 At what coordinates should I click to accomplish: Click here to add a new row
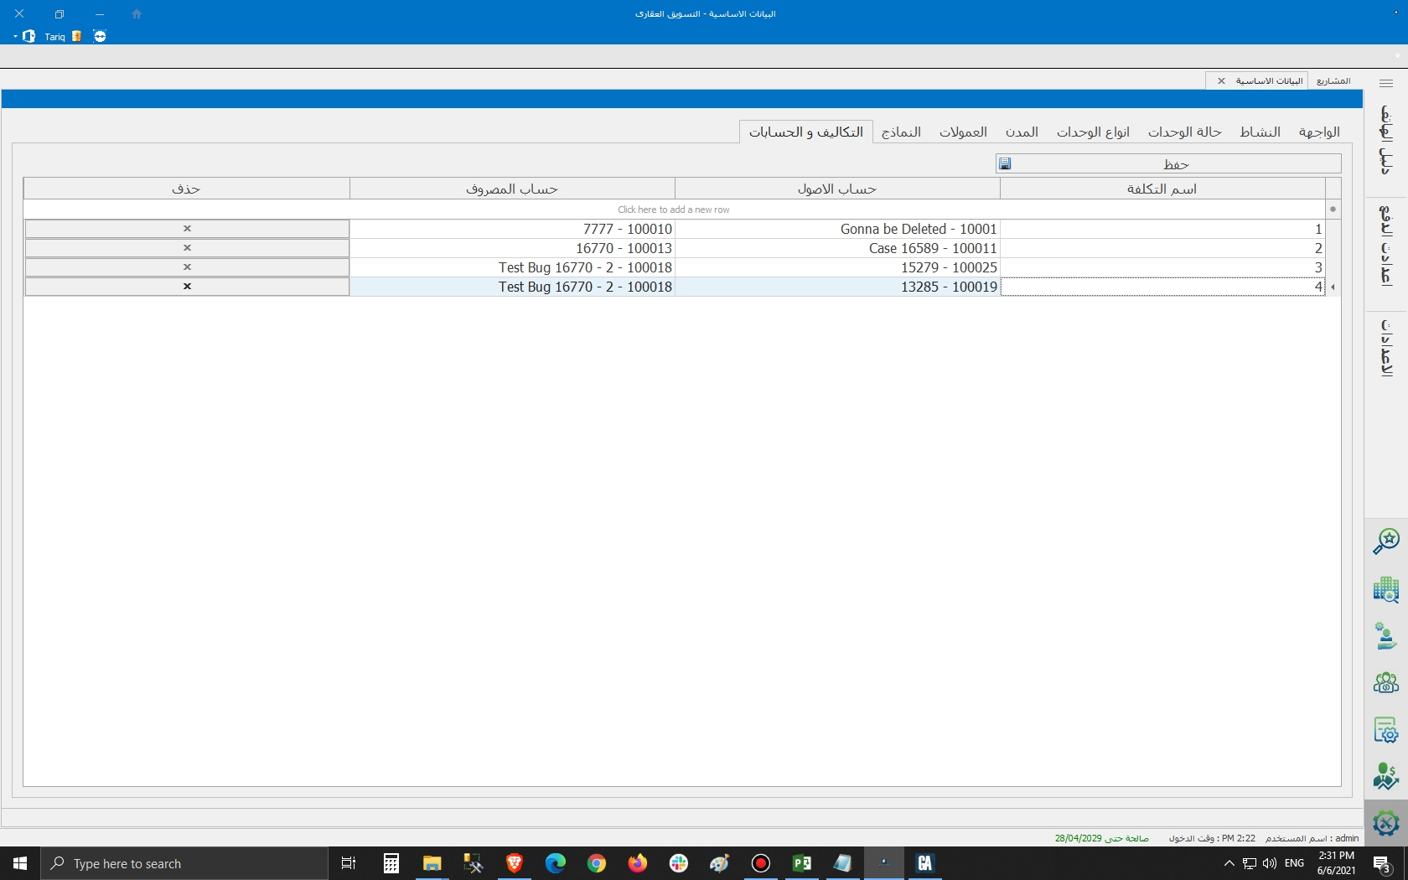[674, 210]
